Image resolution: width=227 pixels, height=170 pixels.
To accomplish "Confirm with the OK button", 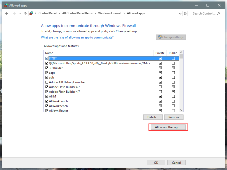I will pos(156,162).
